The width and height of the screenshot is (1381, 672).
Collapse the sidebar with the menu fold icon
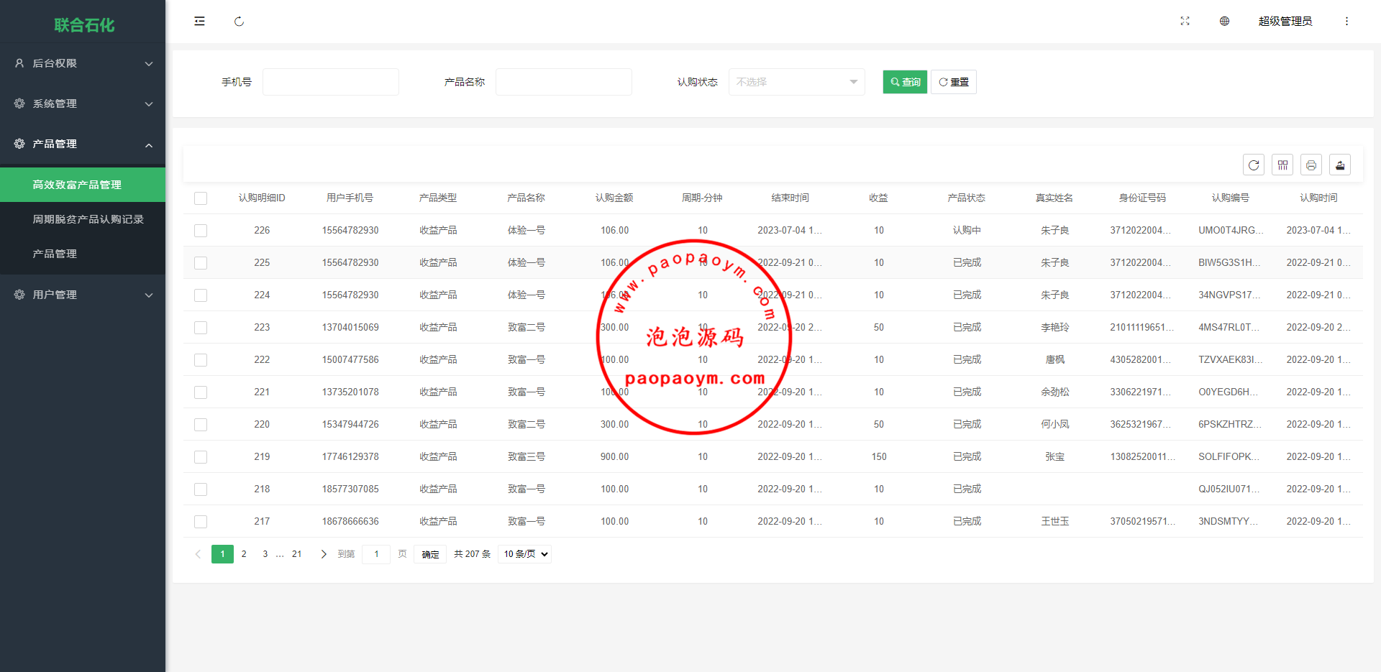point(199,22)
